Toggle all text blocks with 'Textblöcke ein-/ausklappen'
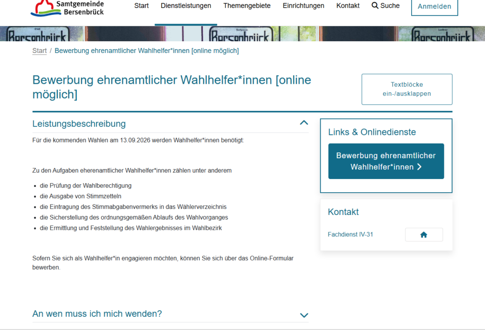This screenshot has height=330, width=485. coord(406,89)
